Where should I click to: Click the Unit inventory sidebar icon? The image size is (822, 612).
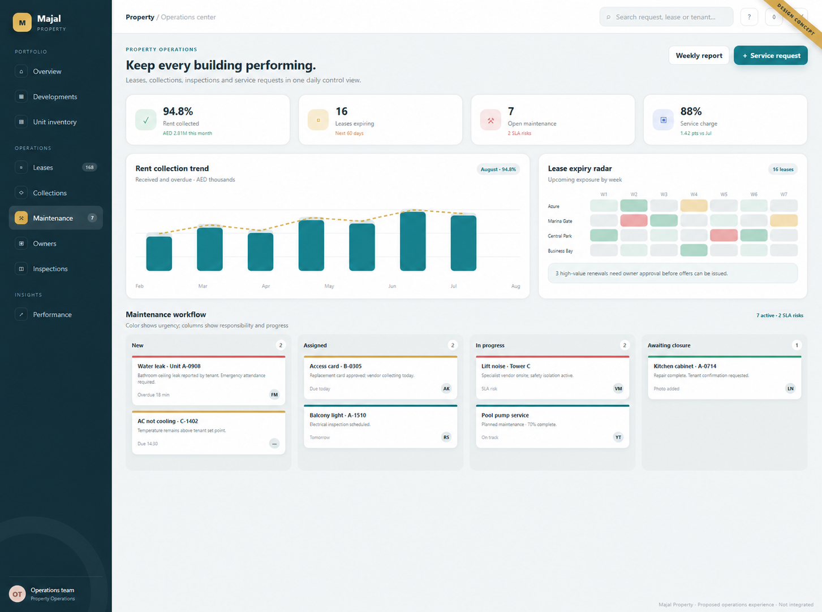(x=21, y=122)
